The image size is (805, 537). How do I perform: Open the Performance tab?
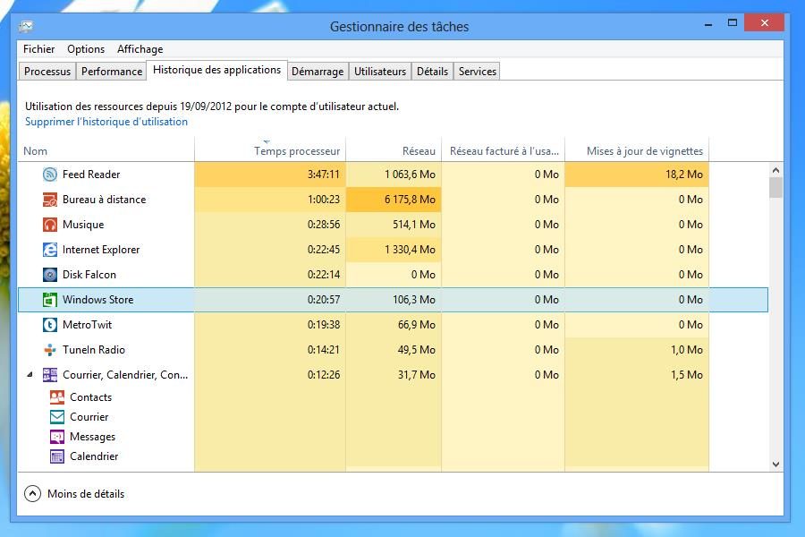pos(112,72)
